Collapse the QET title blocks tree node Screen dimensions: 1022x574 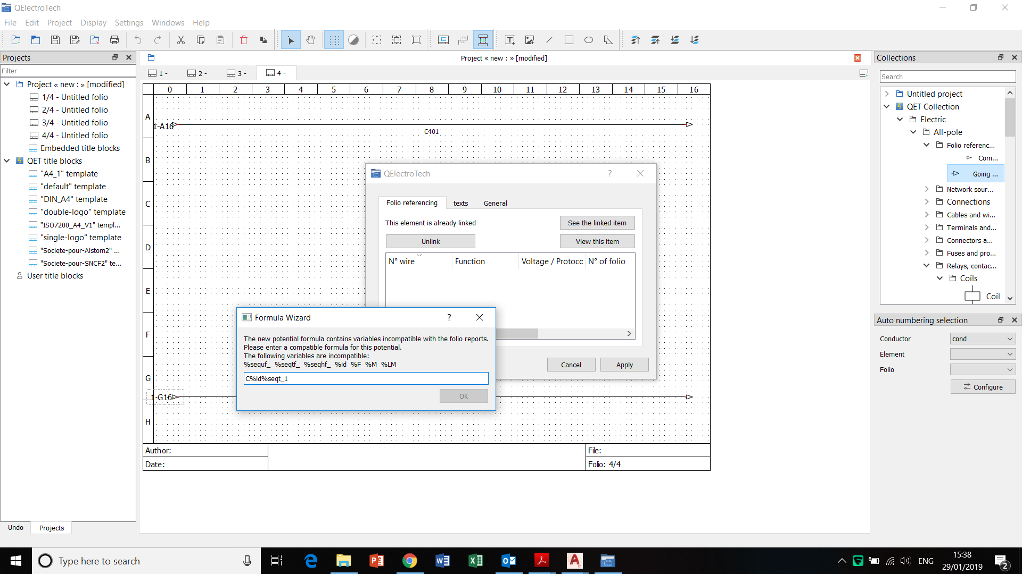pyautogui.click(x=7, y=161)
